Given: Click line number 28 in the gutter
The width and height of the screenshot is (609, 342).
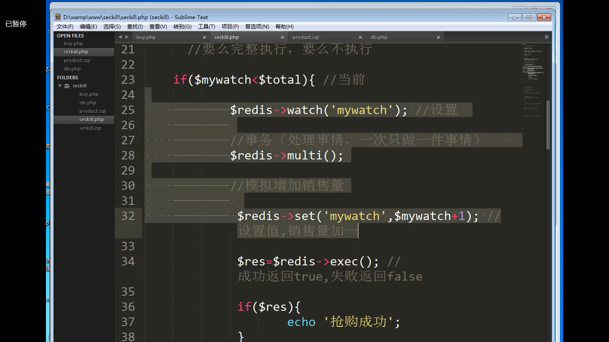Looking at the screenshot, I should click(x=128, y=155).
